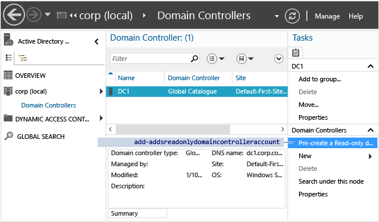Screen dimensions: 379x222
Task: Click the DC1 server icon
Action: pos(111,91)
